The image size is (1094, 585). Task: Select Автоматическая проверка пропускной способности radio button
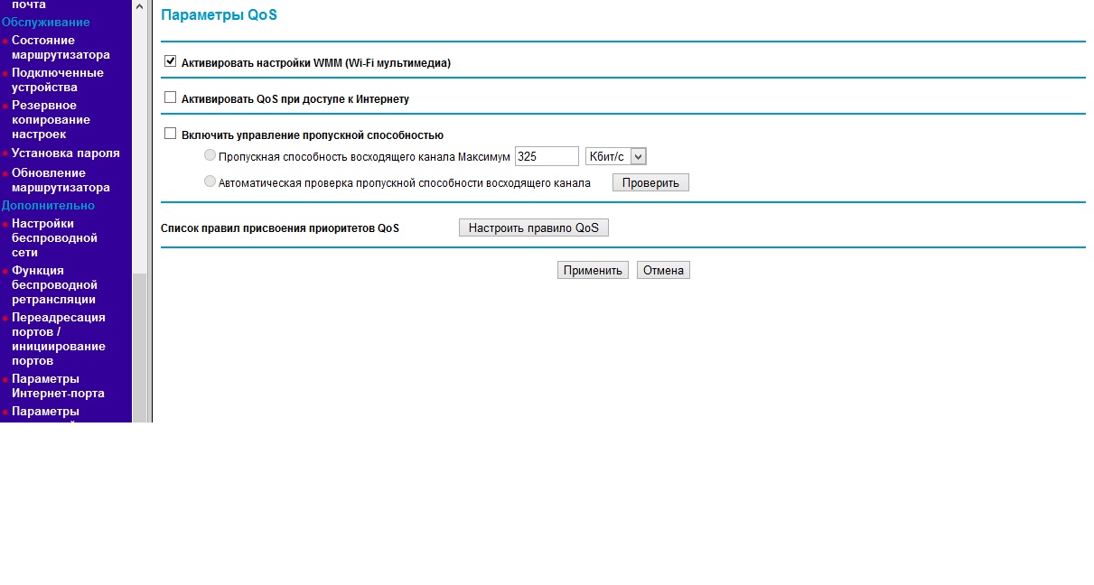210,181
